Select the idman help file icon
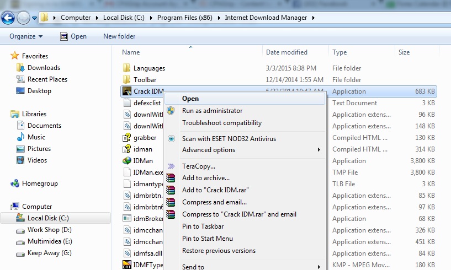Image resolution: width=451 pixels, height=270 pixels. click(x=127, y=149)
